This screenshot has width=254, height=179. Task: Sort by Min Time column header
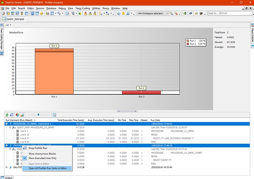pos(122,120)
